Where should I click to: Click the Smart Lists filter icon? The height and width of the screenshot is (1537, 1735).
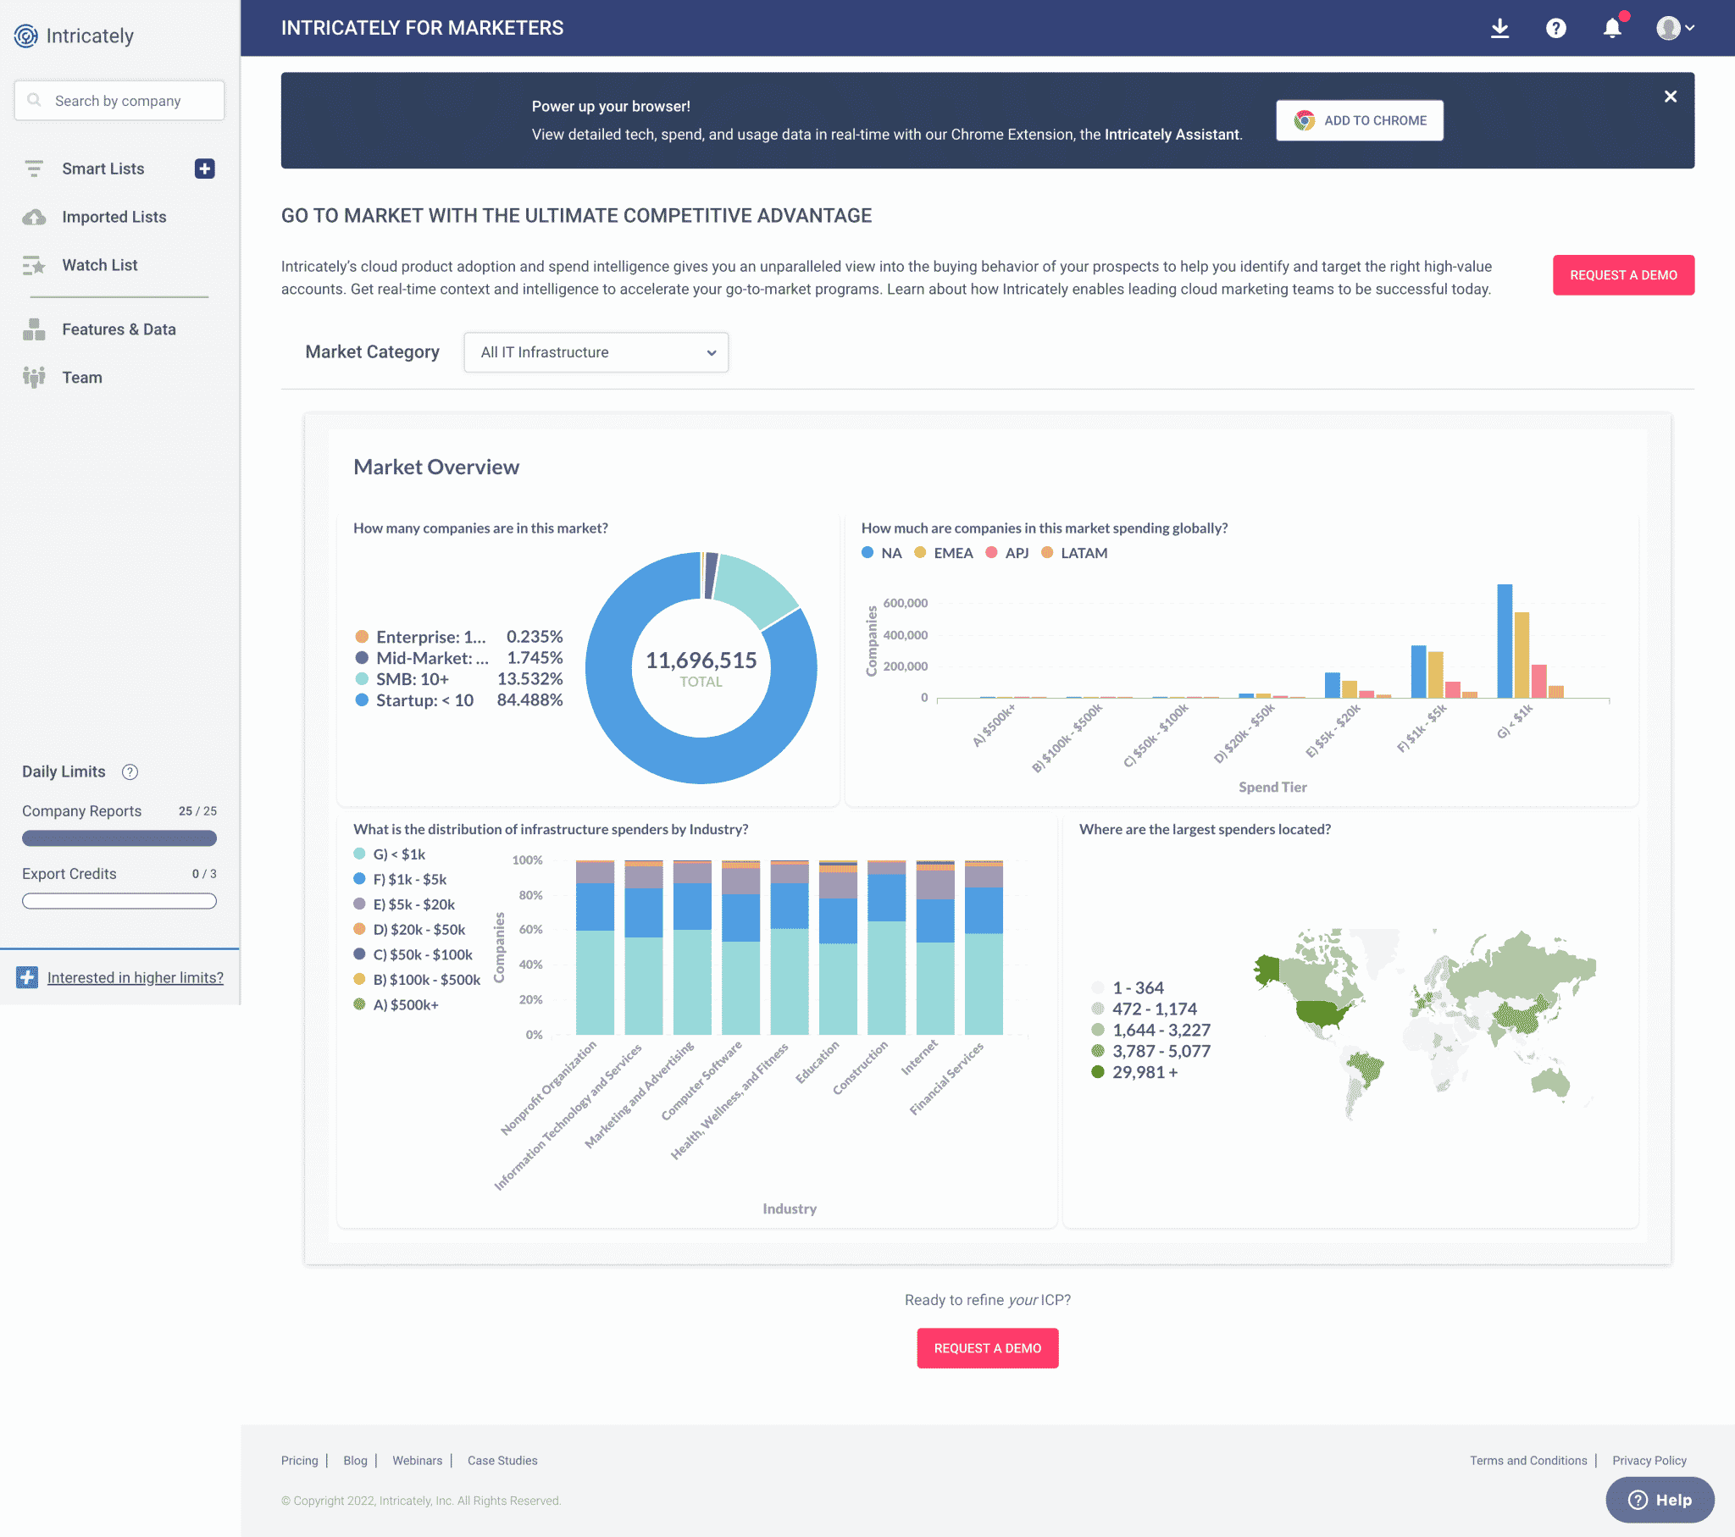pos(34,169)
